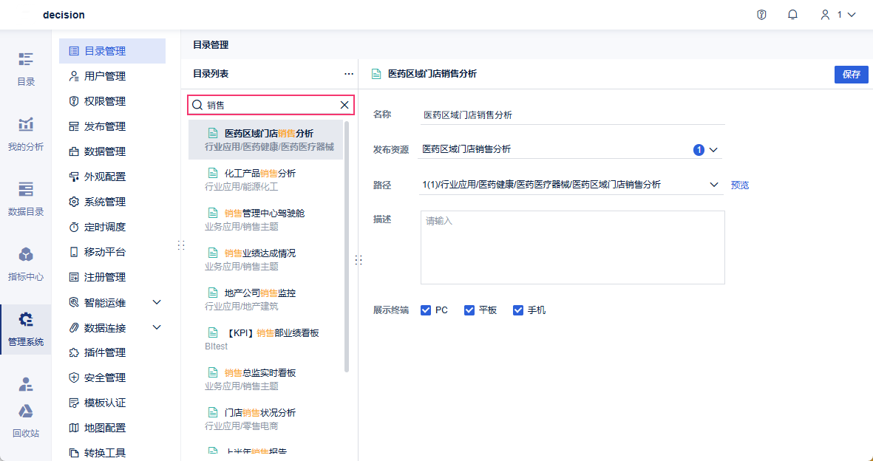This screenshot has width=873, height=461.
Task: Click the 保存 button
Action: pyautogui.click(x=852, y=74)
